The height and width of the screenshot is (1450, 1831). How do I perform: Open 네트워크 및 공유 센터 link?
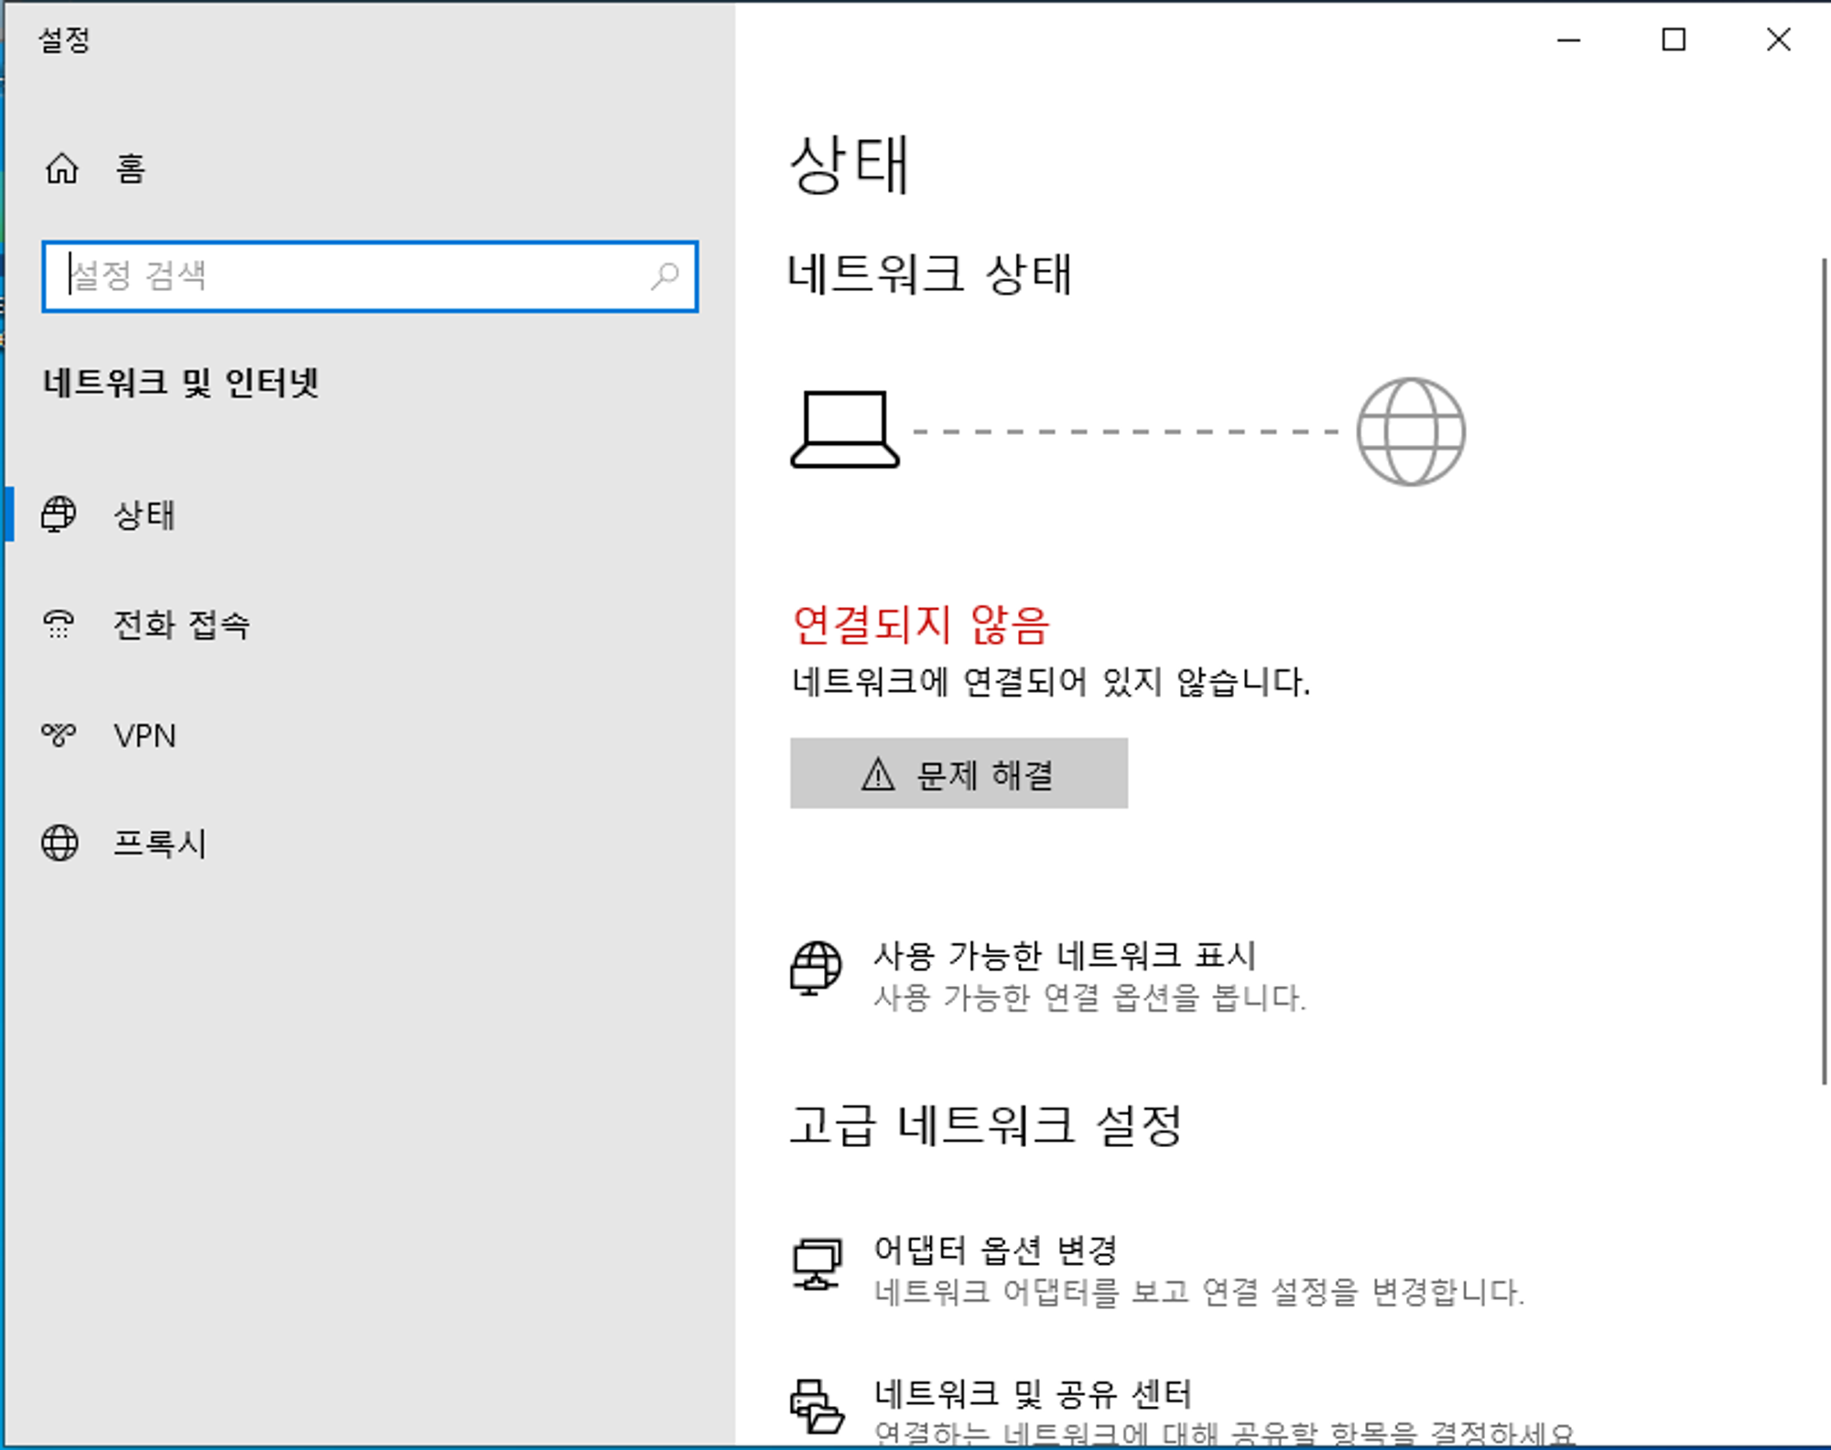point(1033,1394)
